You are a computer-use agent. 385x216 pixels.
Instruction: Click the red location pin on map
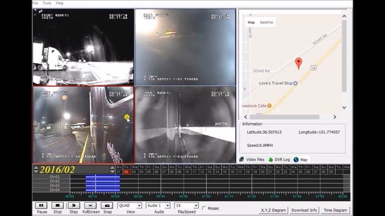pyautogui.click(x=298, y=64)
